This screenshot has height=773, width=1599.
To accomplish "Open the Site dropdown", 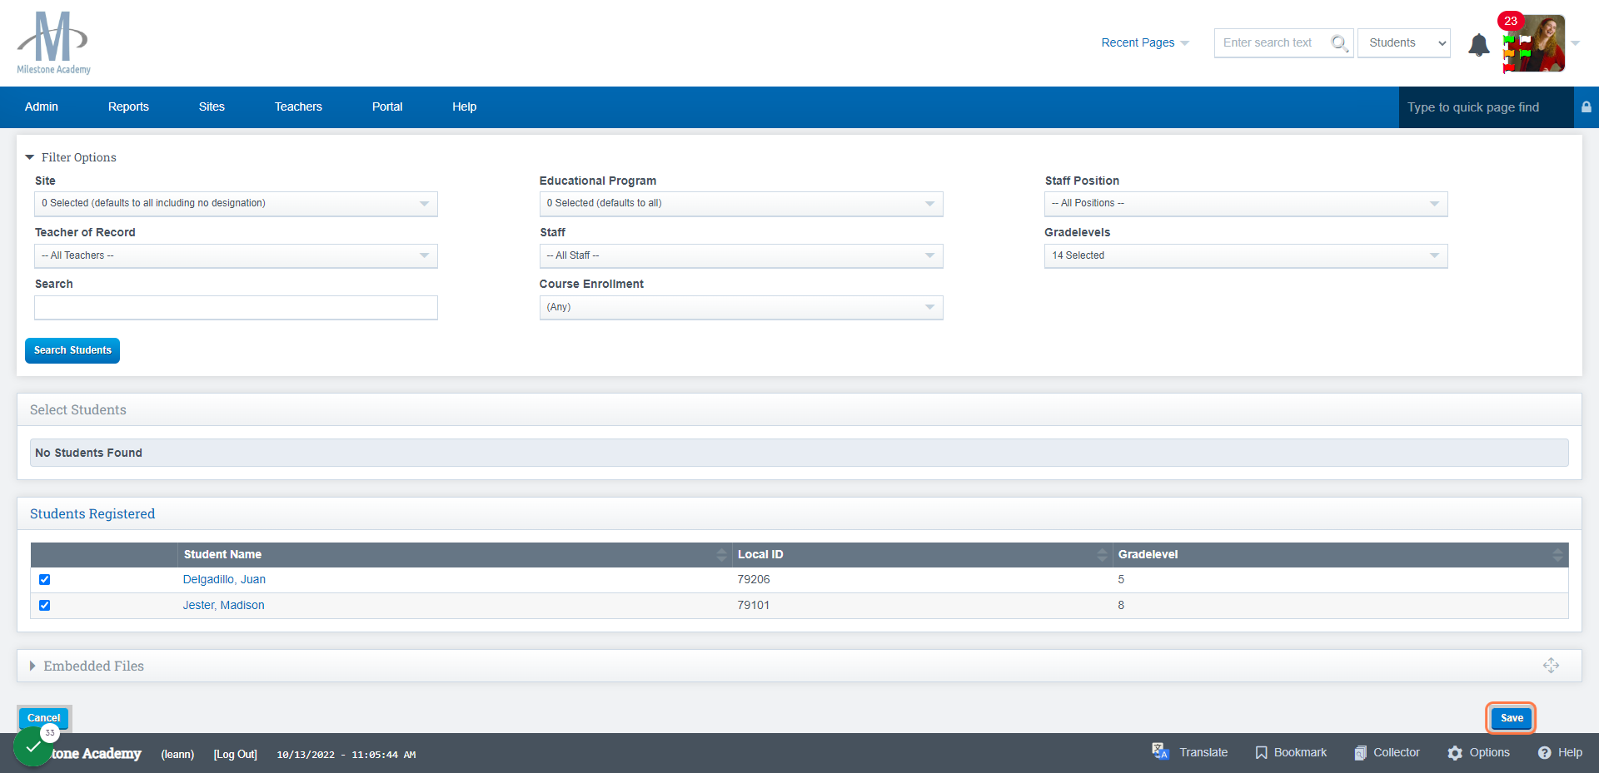I will [236, 204].
